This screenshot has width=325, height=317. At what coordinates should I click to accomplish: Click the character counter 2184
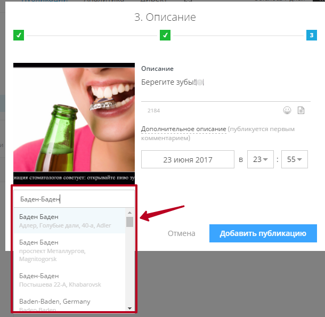[153, 110]
